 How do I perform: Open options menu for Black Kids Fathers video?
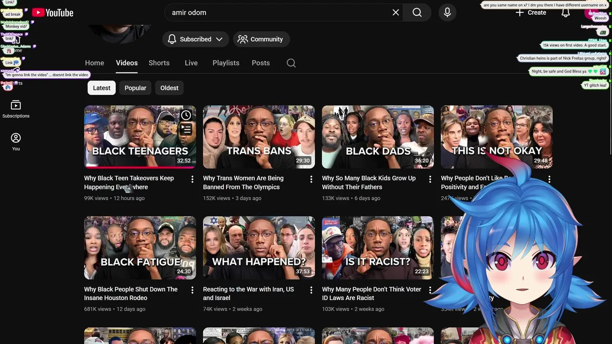(x=430, y=179)
